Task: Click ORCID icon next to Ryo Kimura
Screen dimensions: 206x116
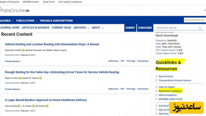Action: (x=47, y=106)
